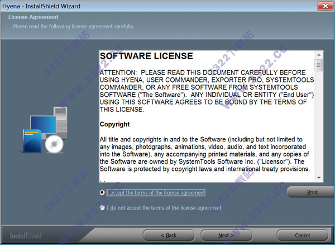This screenshot has width=335, height=245.
Task: Click the license scrollbar down arrow
Action: tap(318, 177)
